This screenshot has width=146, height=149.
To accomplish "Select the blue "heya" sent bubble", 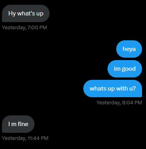I will [x=129, y=49].
